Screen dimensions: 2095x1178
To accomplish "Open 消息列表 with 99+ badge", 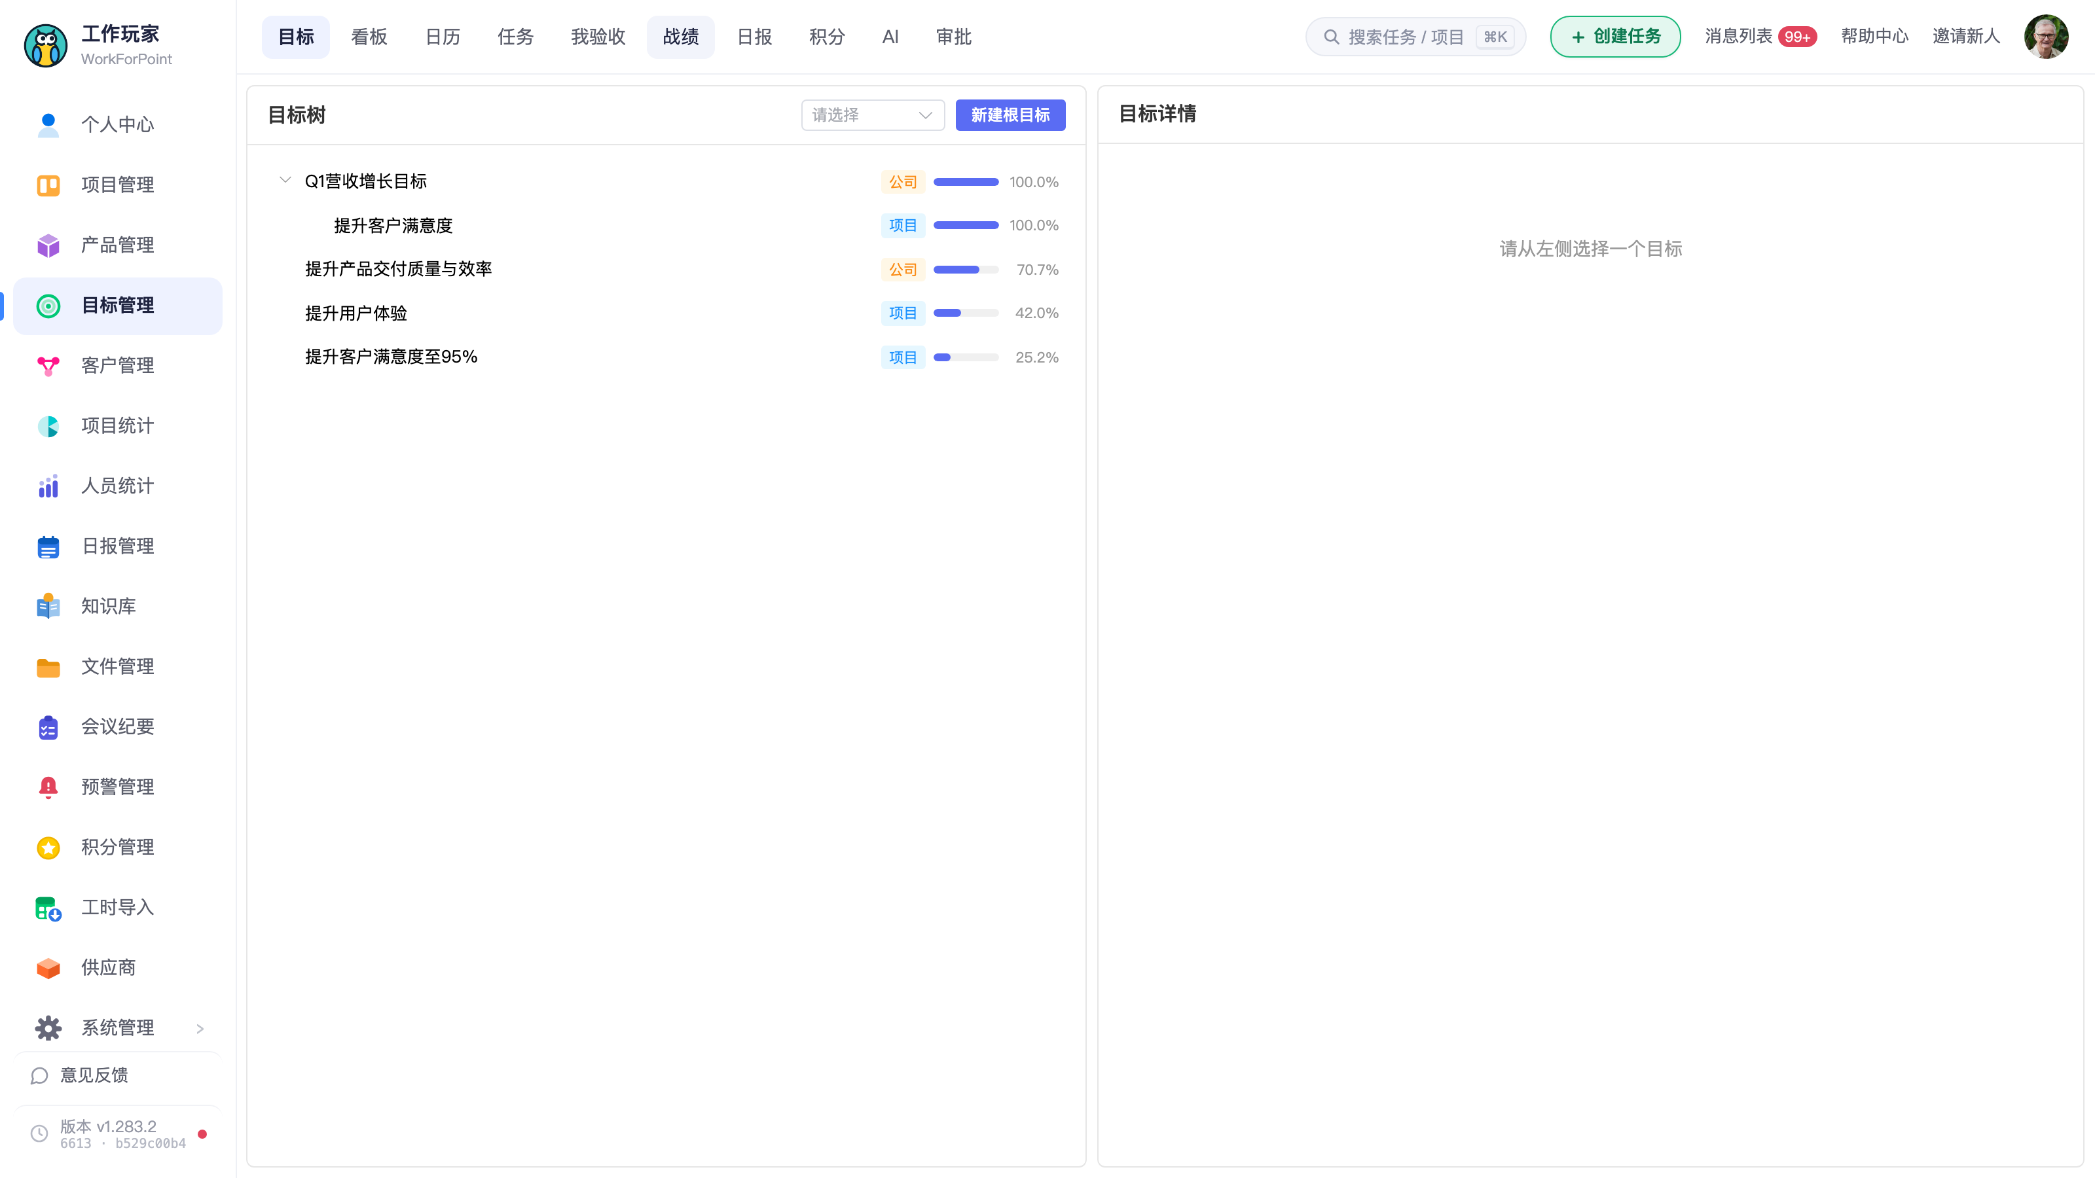I will (1760, 37).
